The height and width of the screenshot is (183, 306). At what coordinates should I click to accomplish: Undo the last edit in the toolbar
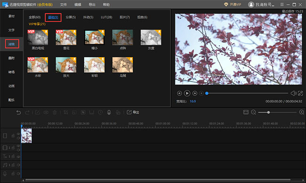tap(18, 113)
